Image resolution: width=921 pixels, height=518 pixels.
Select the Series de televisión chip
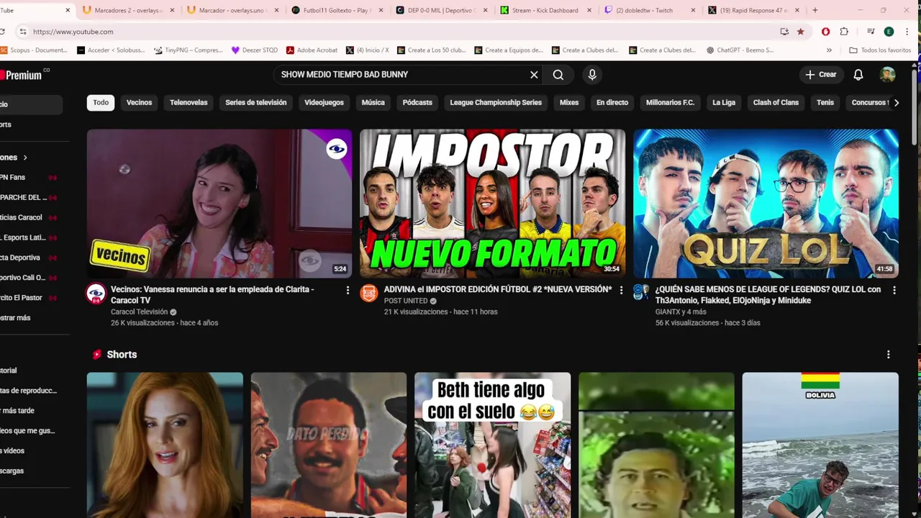point(256,103)
